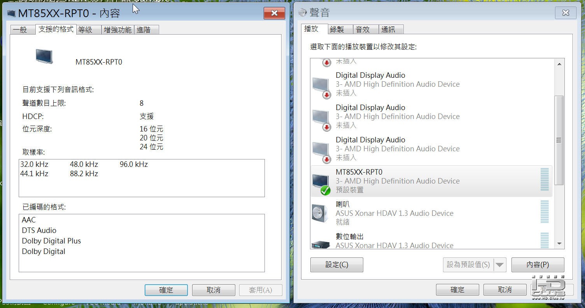Screen dimensions: 585x308
Task: Switch to the 一般 tab
Action: (x=23, y=30)
